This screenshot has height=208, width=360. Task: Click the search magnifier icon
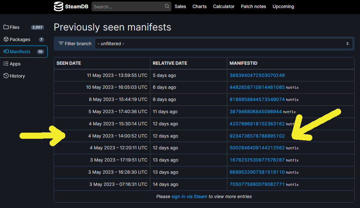167,6
